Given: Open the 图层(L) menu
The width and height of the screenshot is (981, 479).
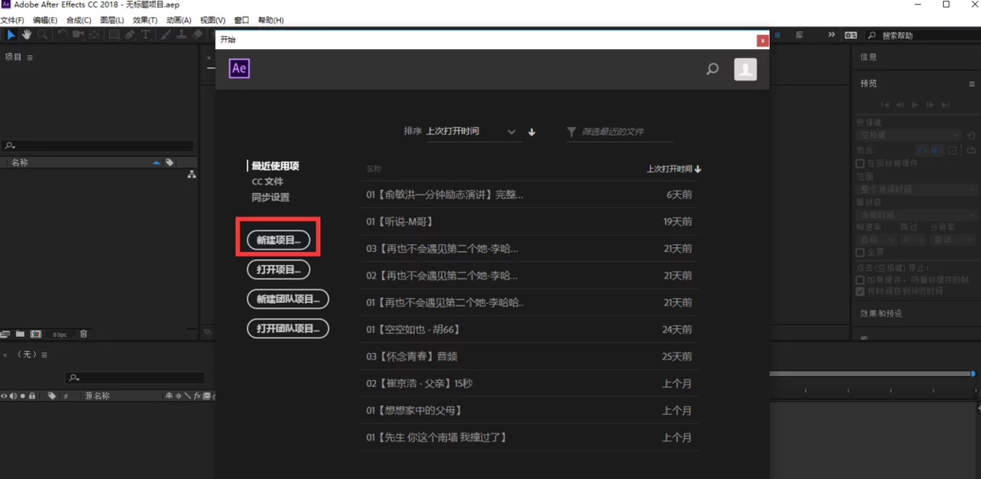Looking at the screenshot, I should 113,20.
